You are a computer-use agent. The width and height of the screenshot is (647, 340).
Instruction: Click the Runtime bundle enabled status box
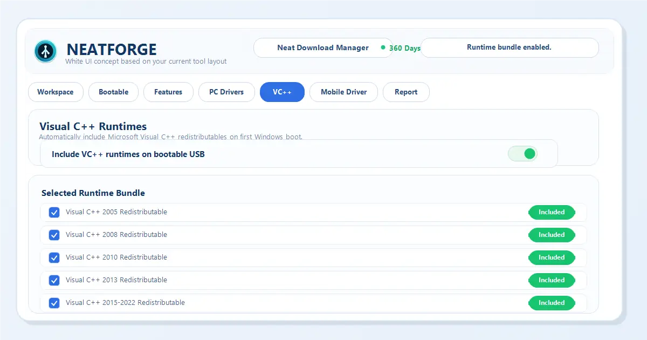[x=509, y=47]
